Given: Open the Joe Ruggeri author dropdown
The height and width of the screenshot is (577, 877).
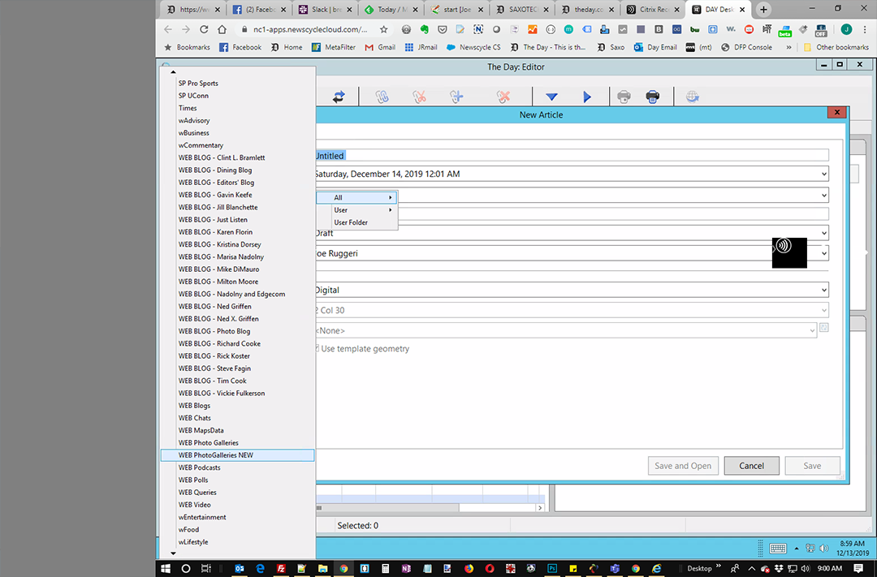Looking at the screenshot, I should pos(824,253).
